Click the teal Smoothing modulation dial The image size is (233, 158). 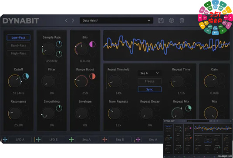[x=59, y=108]
